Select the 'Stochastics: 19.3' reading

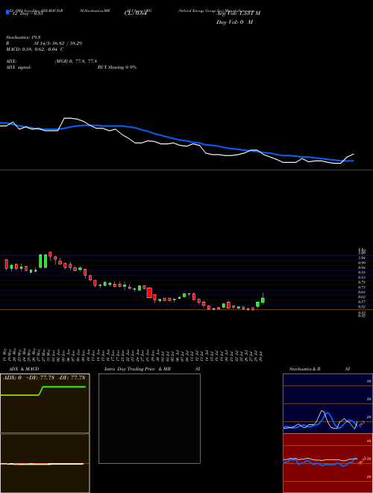tap(24, 37)
